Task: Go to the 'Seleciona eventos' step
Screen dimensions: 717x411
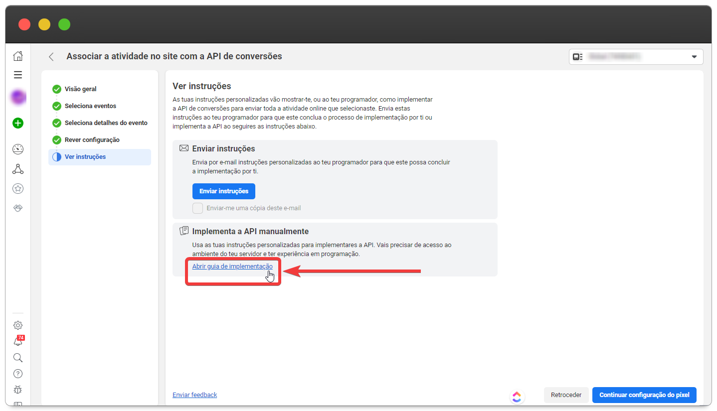Action: coord(90,106)
